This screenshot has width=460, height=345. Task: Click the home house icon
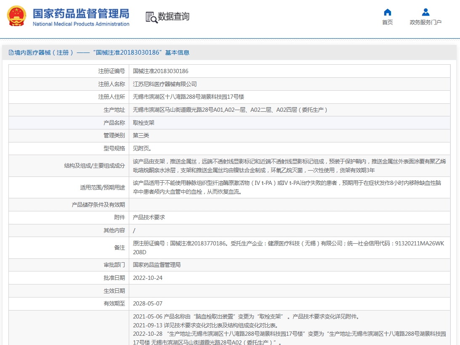pos(388,12)
